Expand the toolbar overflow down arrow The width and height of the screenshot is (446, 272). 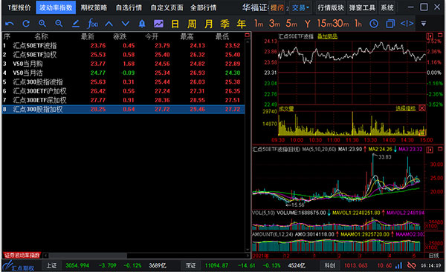coord(424,24)
